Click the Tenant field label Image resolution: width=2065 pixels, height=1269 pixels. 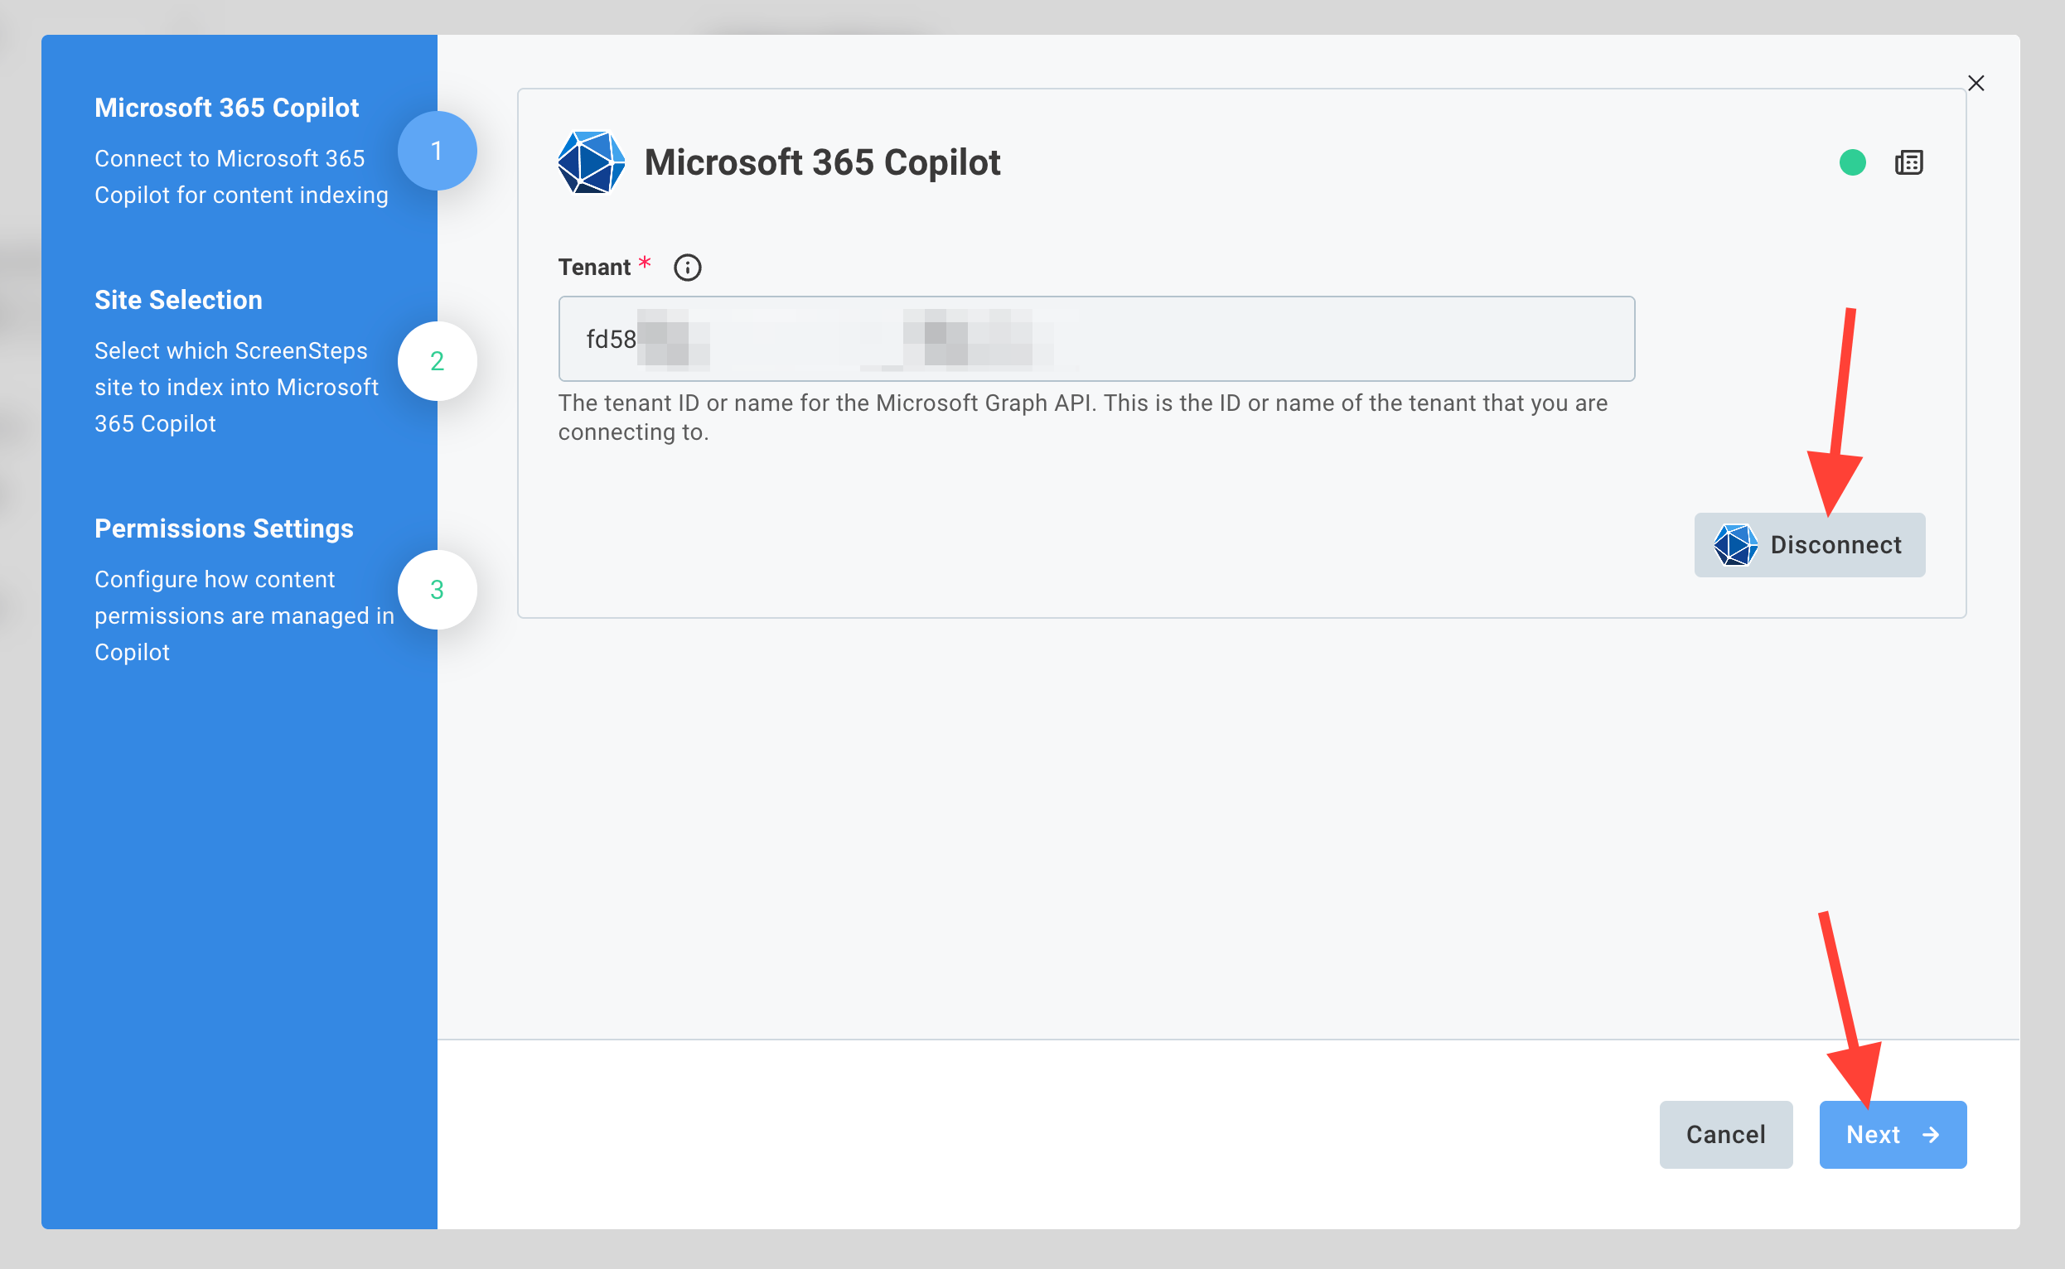(593, 268)
